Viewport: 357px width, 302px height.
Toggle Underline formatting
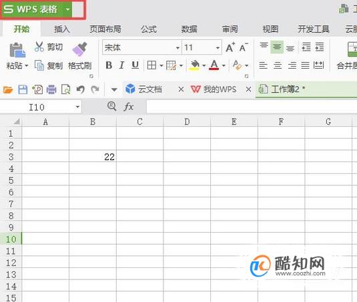click(135, 65)
